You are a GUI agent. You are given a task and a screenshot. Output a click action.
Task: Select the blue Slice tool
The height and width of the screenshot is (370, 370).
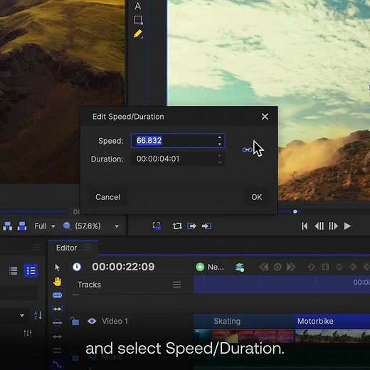coord(57,295)
